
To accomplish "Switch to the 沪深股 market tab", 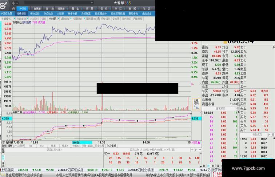I will coord(23,9).
